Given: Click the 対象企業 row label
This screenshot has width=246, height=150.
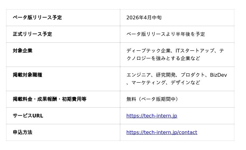Looking at the screenshot, I should pos(22,51).
